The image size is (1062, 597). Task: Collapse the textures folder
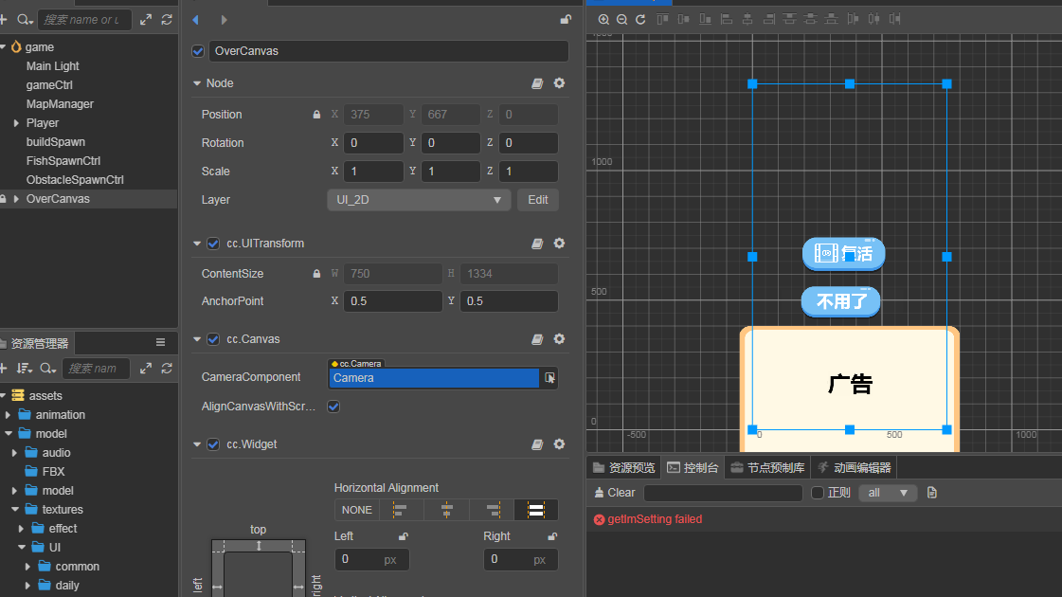tap(15, 510)
